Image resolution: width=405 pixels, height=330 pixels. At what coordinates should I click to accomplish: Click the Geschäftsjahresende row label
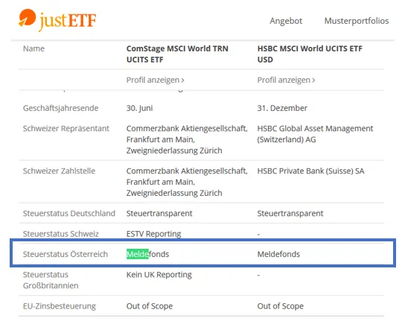click(x=60, y=108)
